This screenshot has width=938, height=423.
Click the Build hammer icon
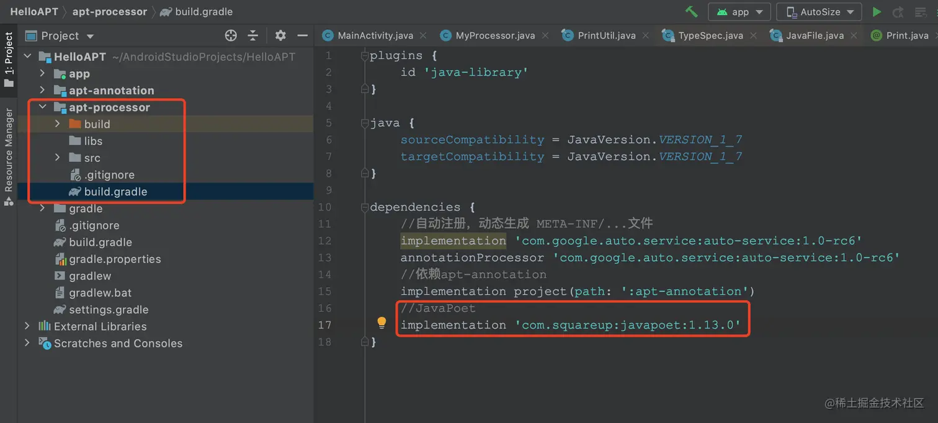[691, 12]
